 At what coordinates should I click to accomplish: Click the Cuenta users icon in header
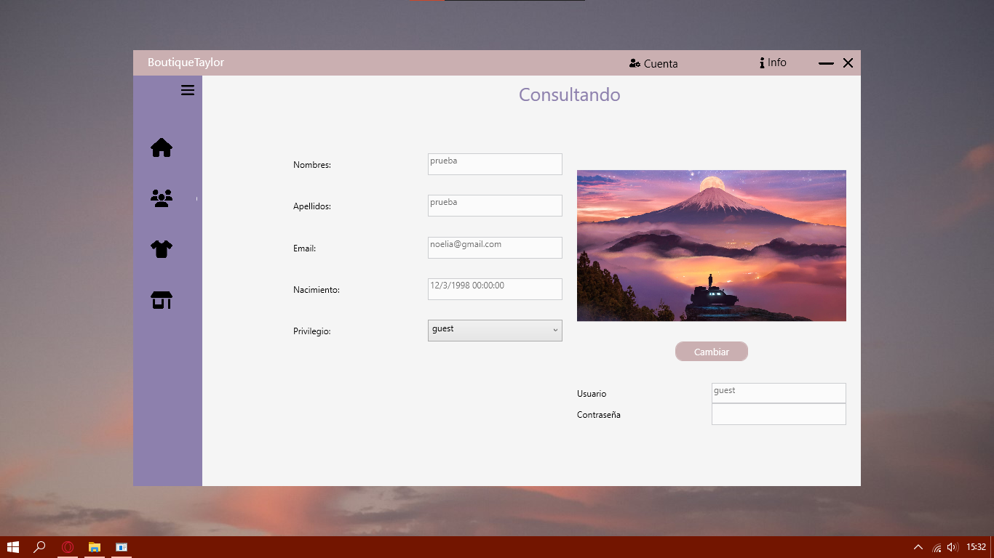pyautogui.click(x=633, y=63)
